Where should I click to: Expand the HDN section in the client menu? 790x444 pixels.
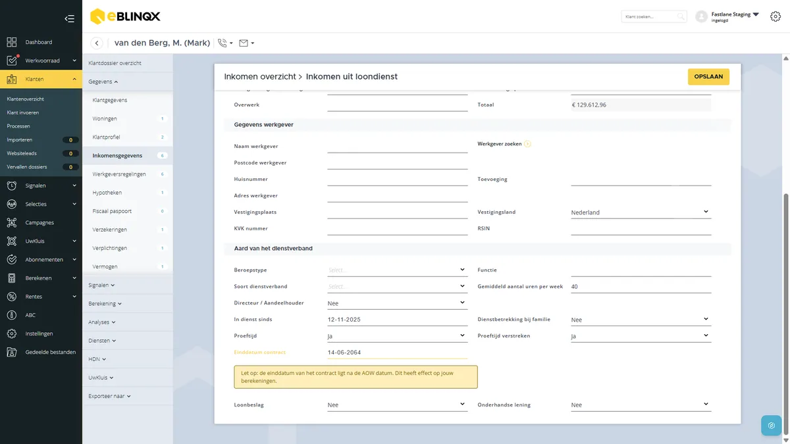pyautogui.click(x=97, y=360)
